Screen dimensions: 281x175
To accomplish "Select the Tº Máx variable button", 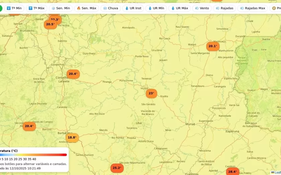I will (36, 8).
